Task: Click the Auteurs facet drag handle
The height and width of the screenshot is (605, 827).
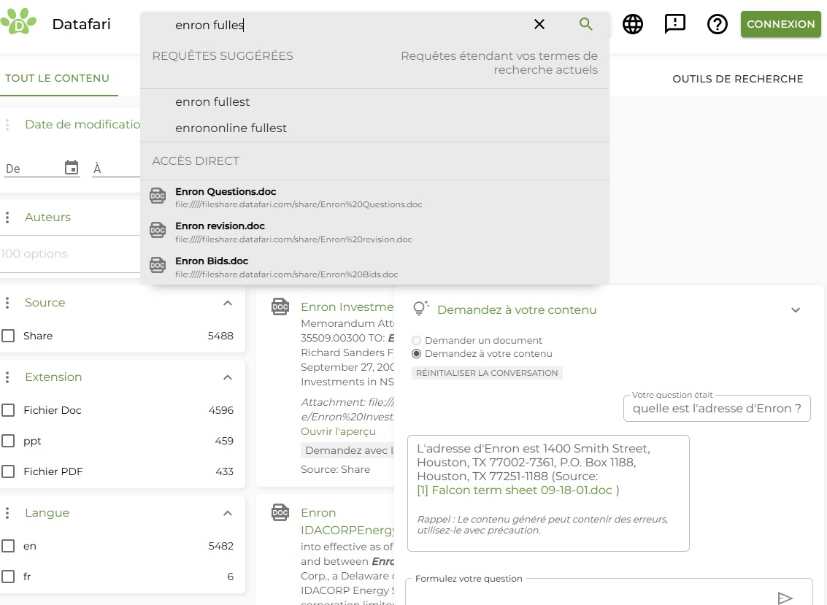Action: point(7,217)
